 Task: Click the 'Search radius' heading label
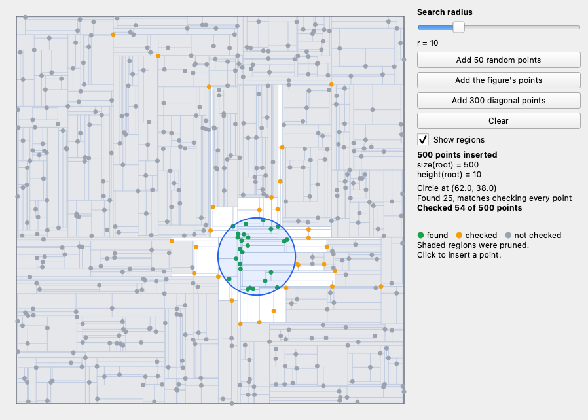point(445,12)
